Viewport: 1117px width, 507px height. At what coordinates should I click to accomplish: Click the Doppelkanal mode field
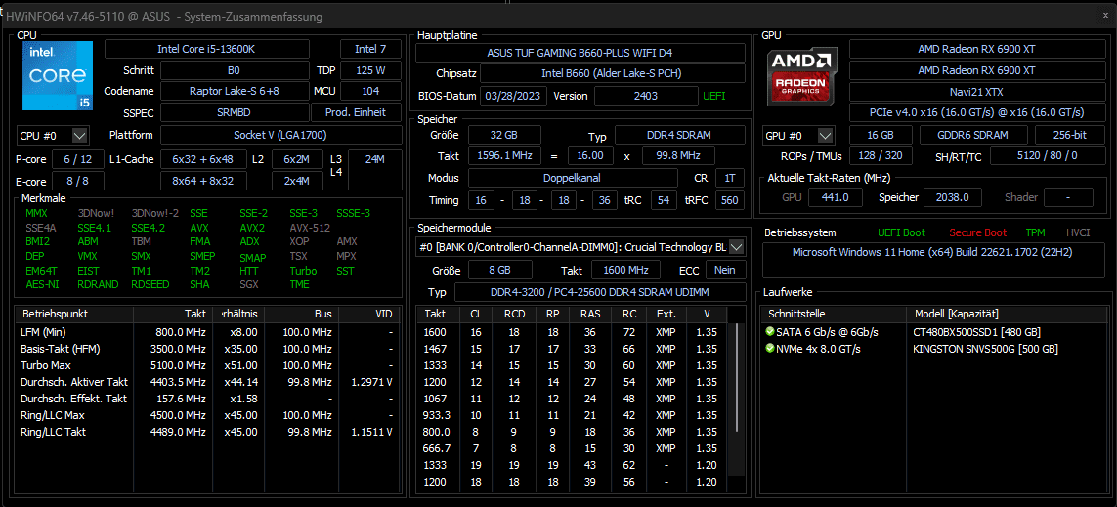573,178
